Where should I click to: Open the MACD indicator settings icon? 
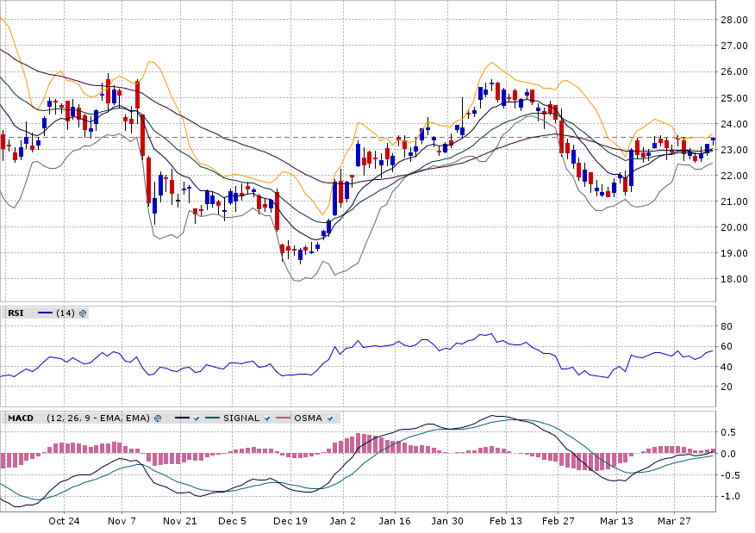[158, 418]
